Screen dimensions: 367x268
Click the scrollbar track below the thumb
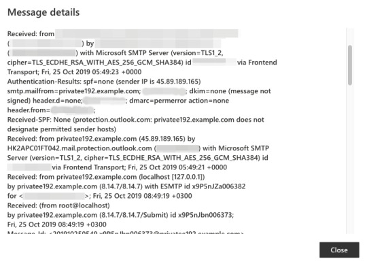350,159
